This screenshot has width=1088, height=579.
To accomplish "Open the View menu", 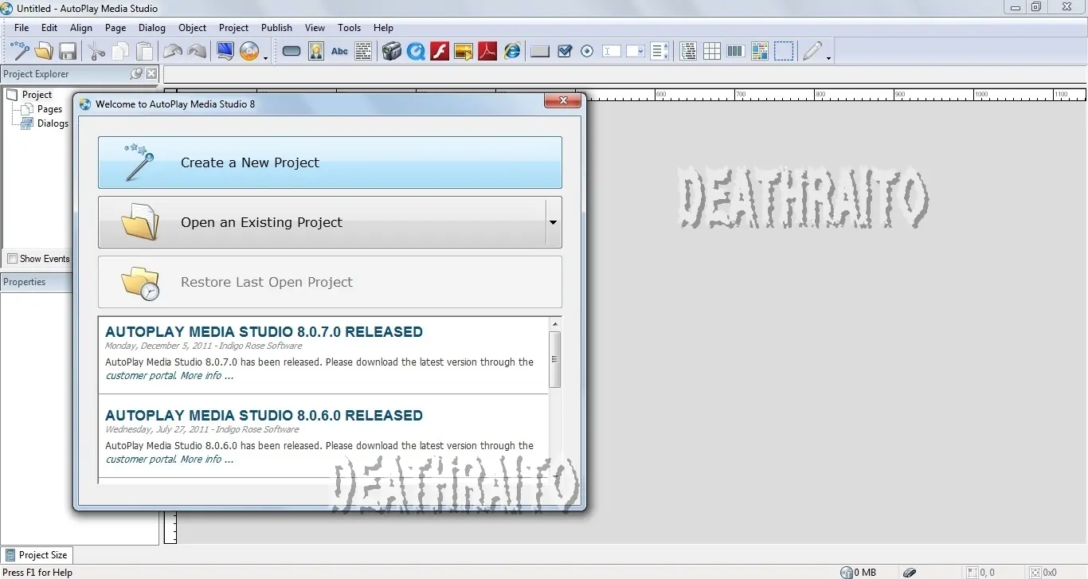I will point(315,28).
